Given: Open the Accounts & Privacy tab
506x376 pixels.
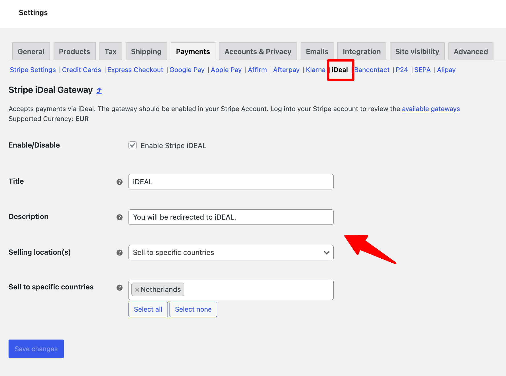Looking at the screenshot, I should pos(258,52).
